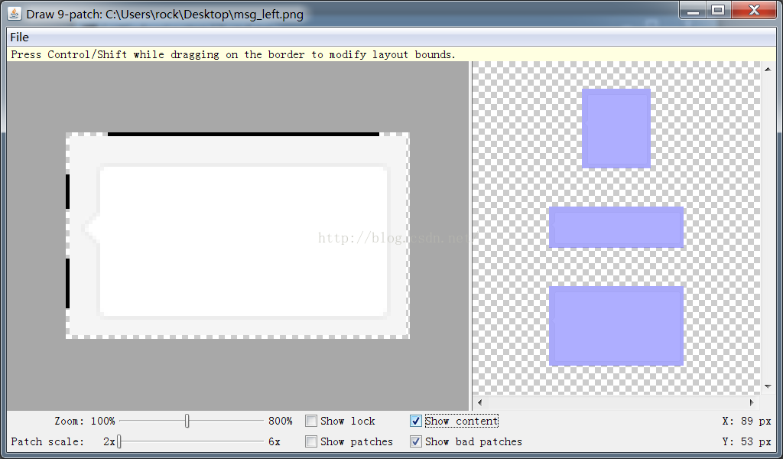Screen dimensions: 783x459
Task: Click the preview pane's scroll left arrow
Action: 480,402
